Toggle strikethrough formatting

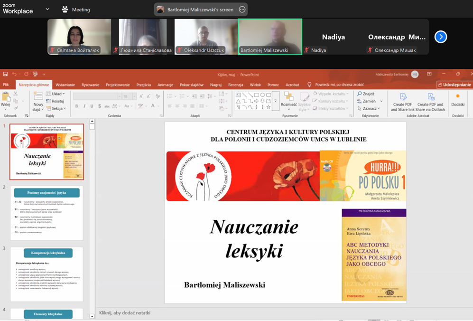pos(107,106)
